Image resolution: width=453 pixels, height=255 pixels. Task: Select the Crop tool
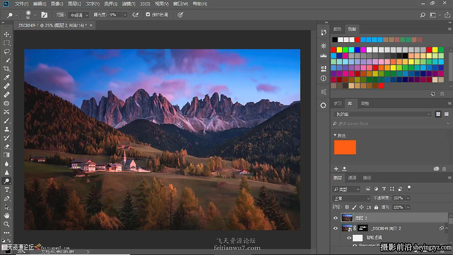[x=7, y=69]
